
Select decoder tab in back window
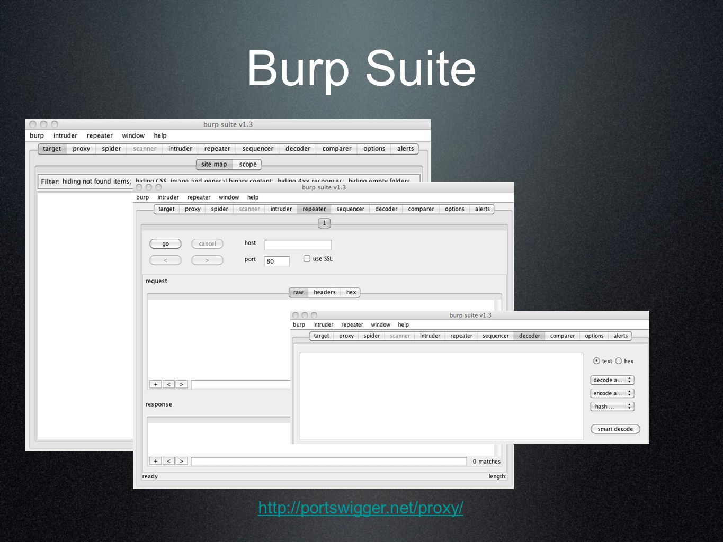[298, 149]
